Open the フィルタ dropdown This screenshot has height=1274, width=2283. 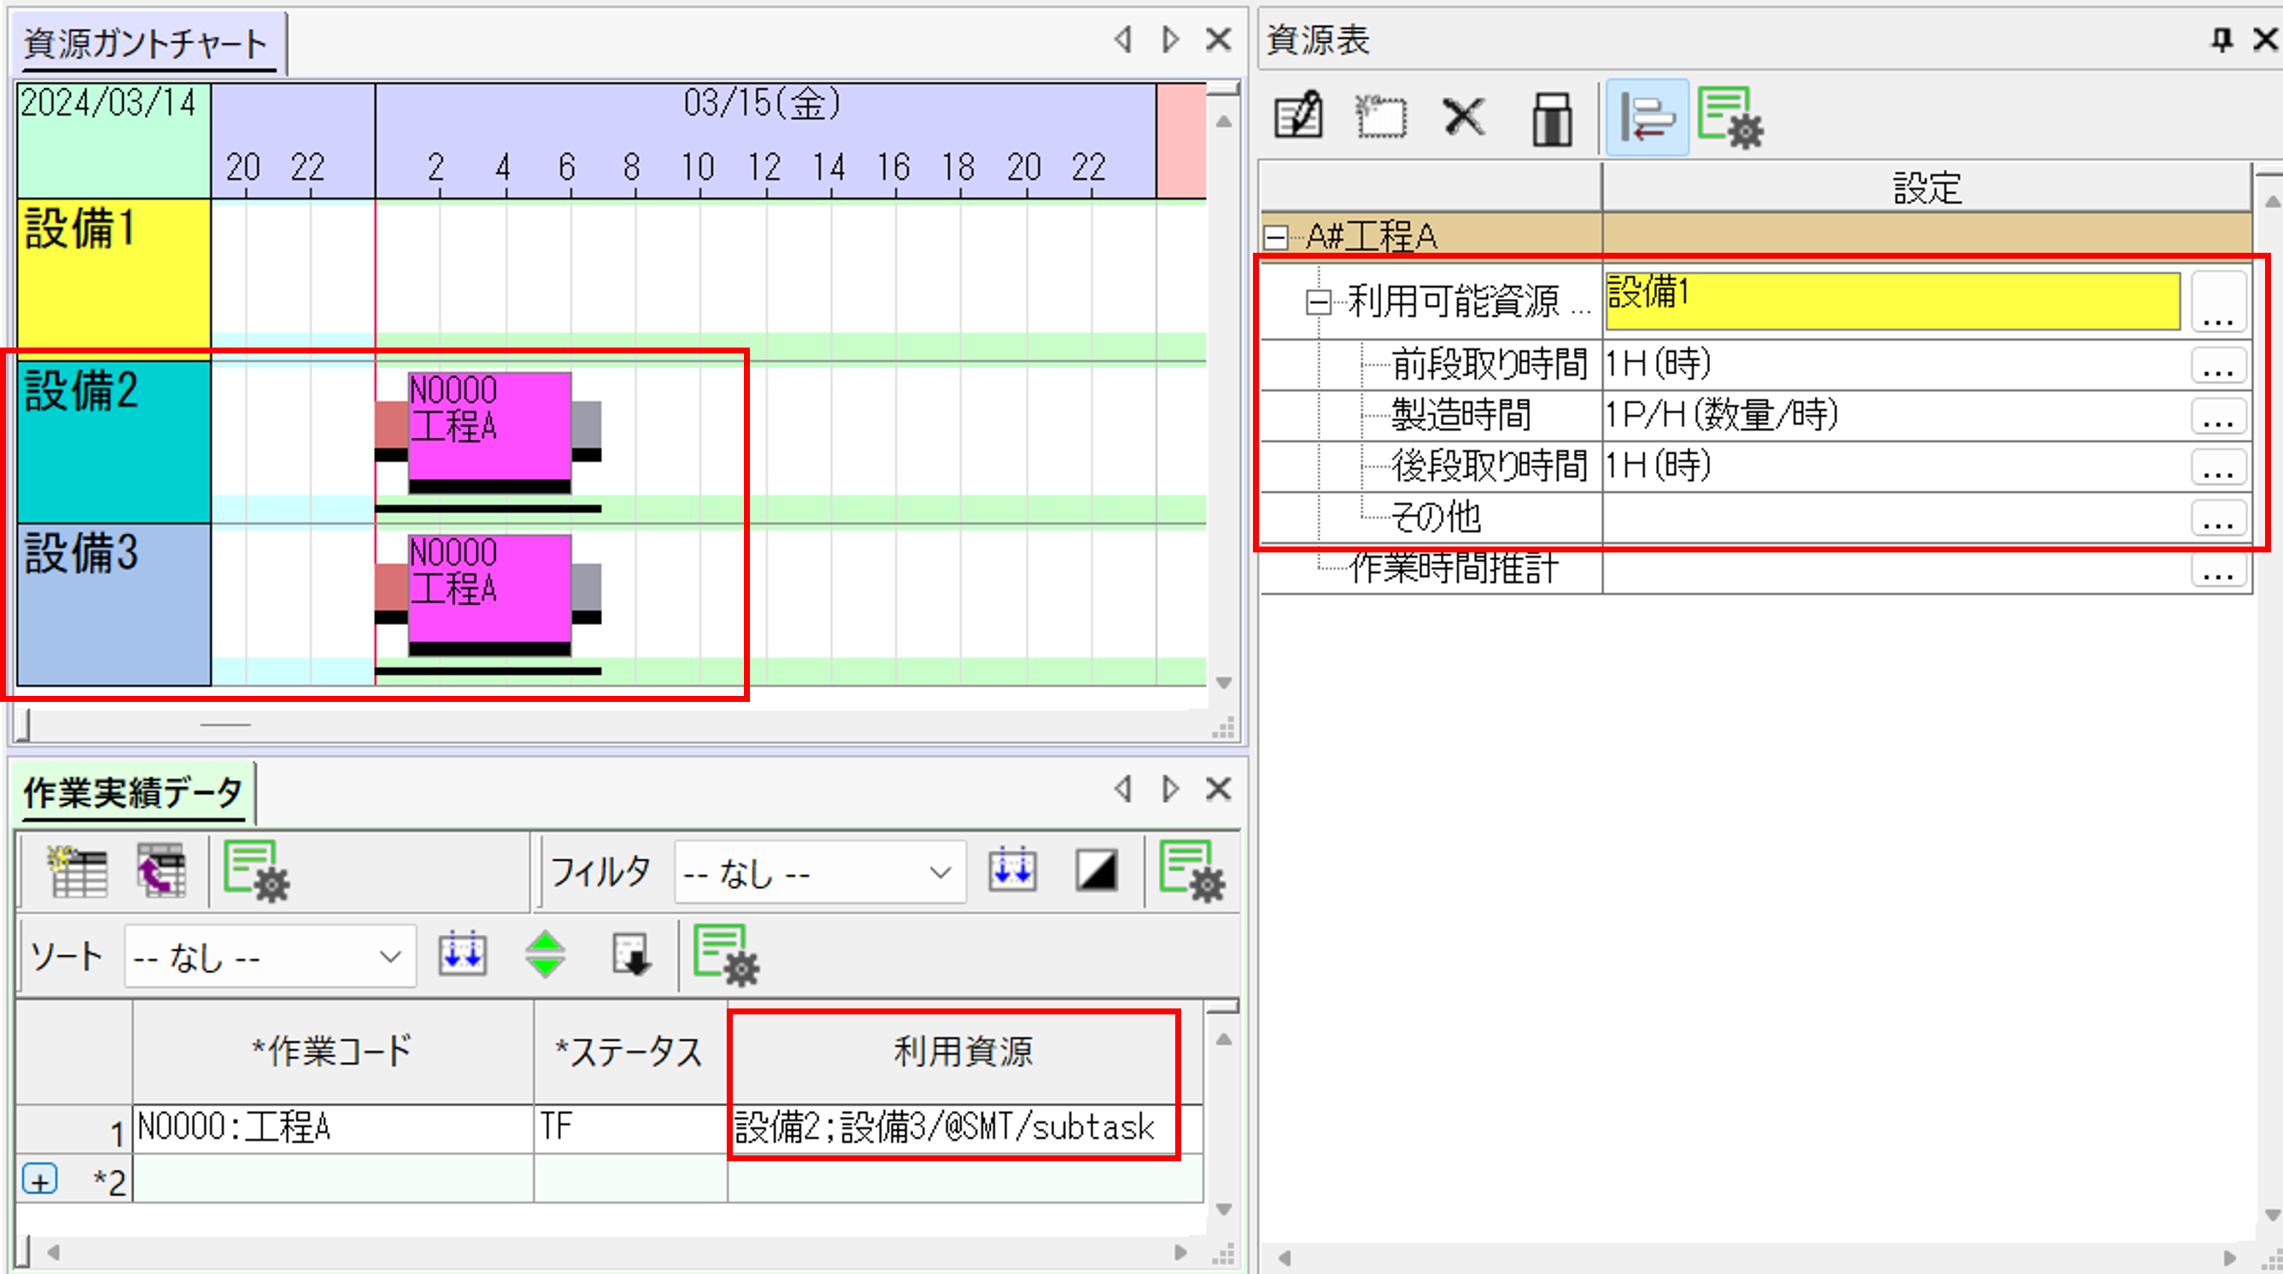[940, 873]
